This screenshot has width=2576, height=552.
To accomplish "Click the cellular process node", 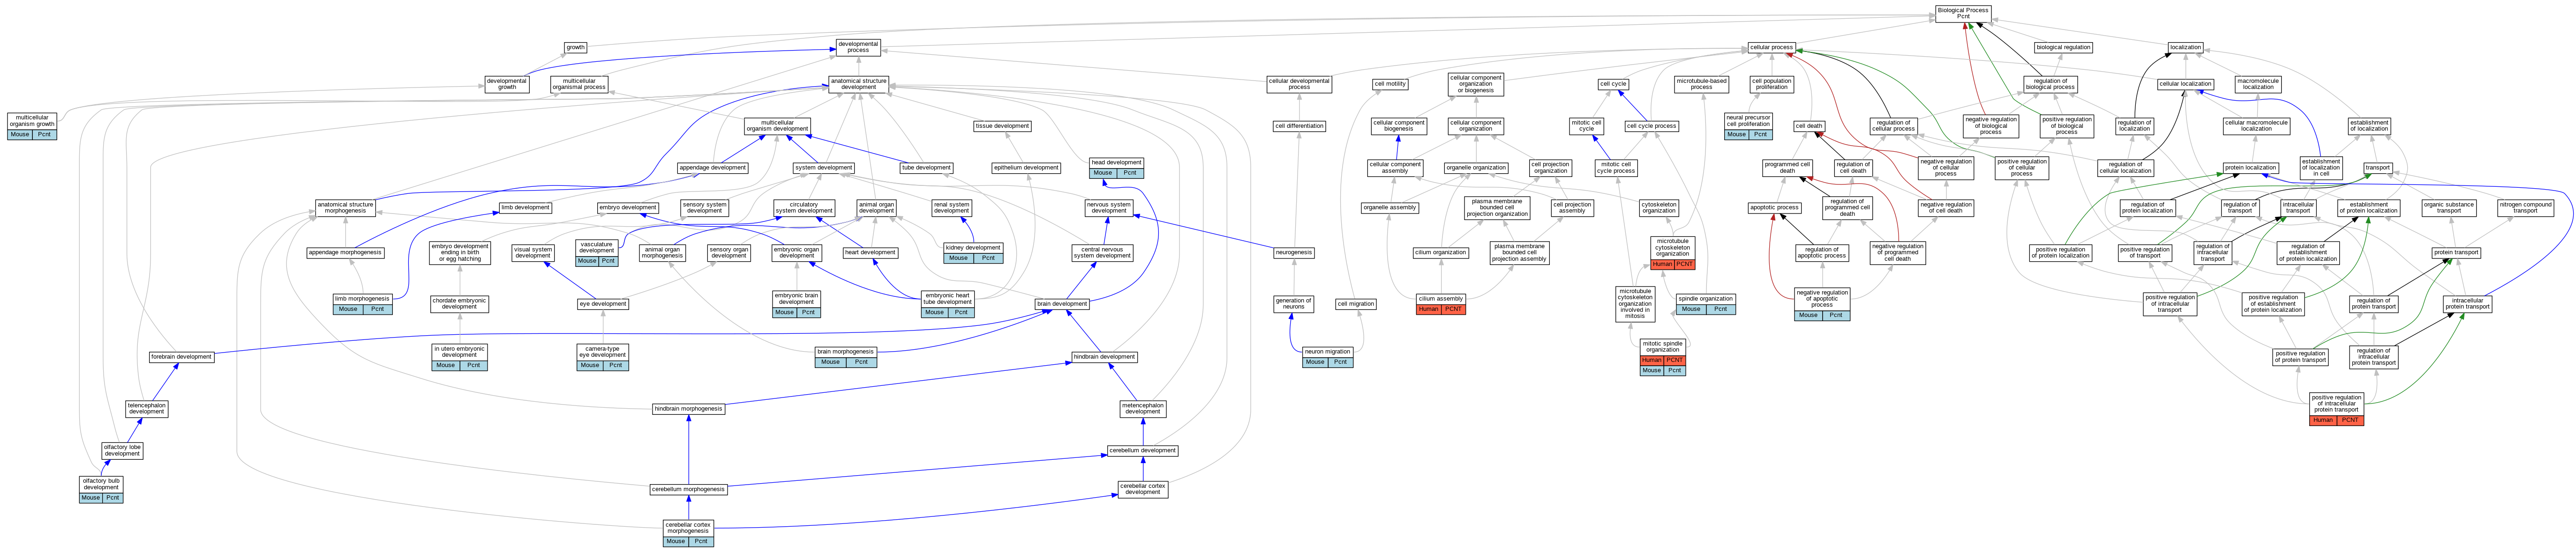I will [1771, 47].
